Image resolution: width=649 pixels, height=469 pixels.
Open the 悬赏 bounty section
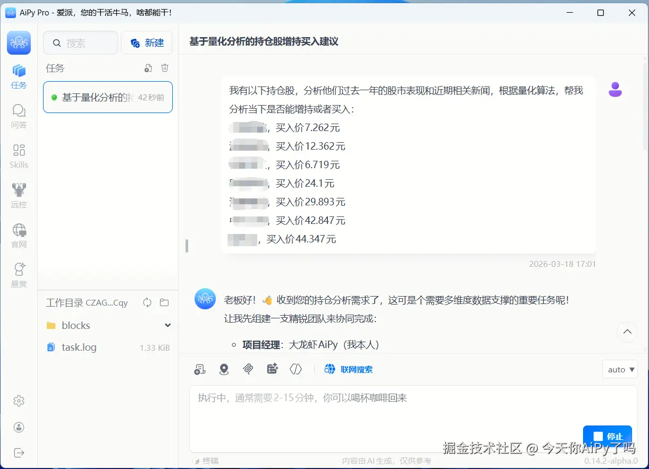(19, 275)
